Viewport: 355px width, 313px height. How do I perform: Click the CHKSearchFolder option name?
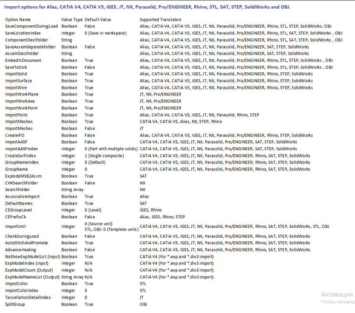[22, 183]
